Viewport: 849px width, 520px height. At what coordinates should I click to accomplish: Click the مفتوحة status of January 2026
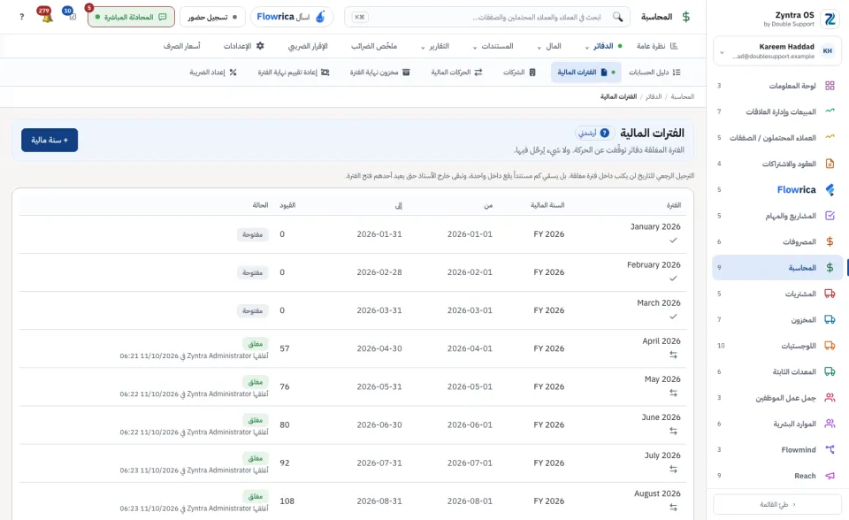coord(252,234)
